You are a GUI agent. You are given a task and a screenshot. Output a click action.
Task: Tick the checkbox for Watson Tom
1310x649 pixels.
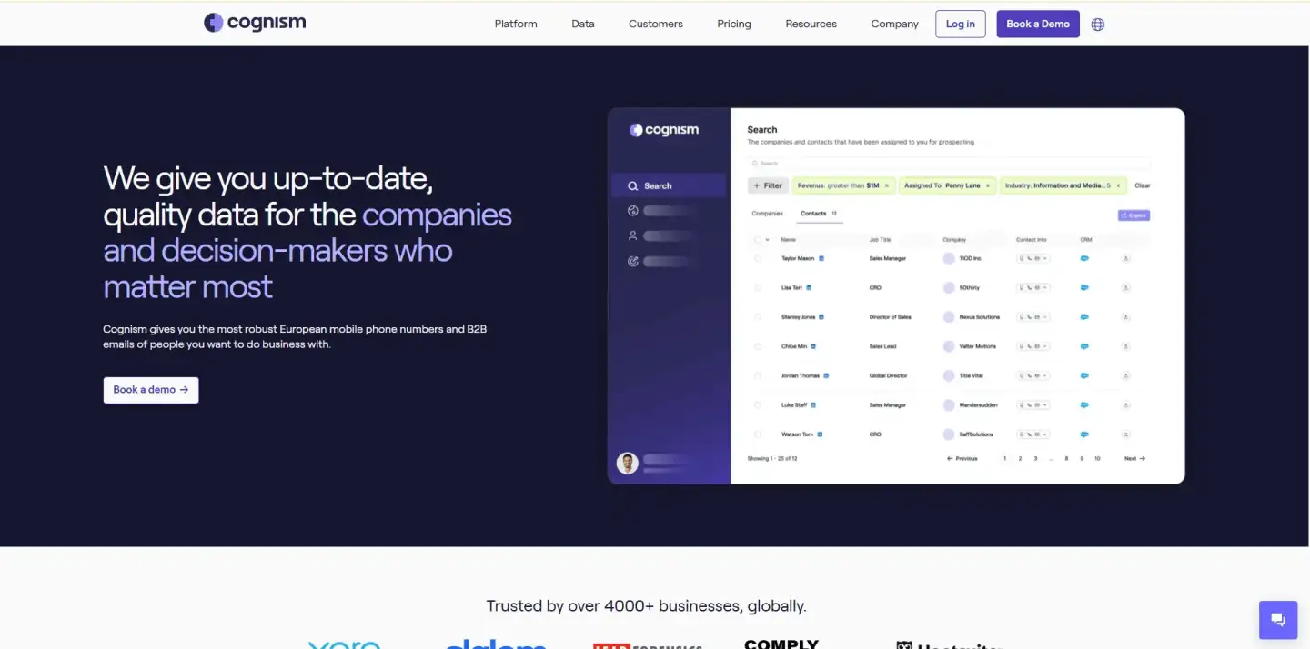click(x=758, y=434)
